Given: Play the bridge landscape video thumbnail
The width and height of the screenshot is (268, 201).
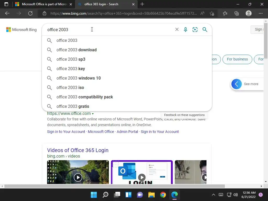Looking at the screenshot, I should [x=78, y=172].
